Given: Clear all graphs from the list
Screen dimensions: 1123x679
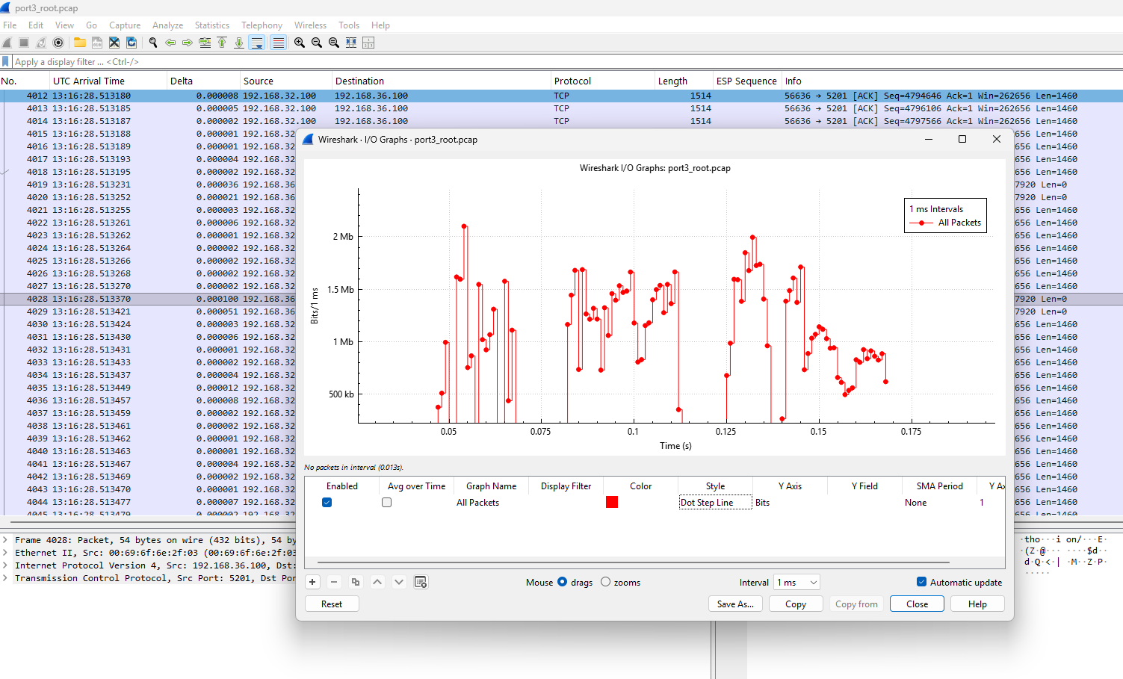Looking at the screenshot, I should tap(421, 582).
